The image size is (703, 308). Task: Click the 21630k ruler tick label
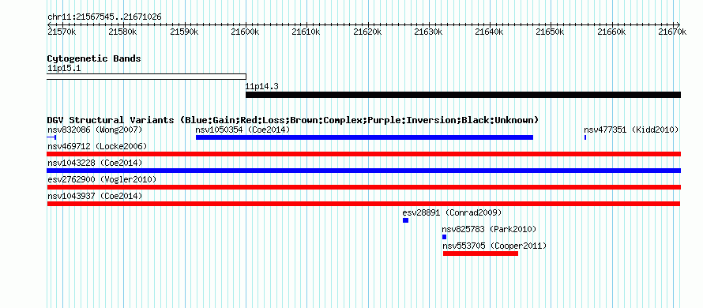429,32
